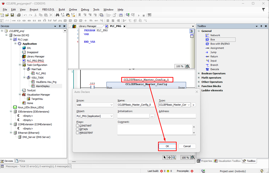Switch declaration editor to tabular view icon
This screenshot has width=269, height=173.
pyautogui.click(x=192, y=36)
